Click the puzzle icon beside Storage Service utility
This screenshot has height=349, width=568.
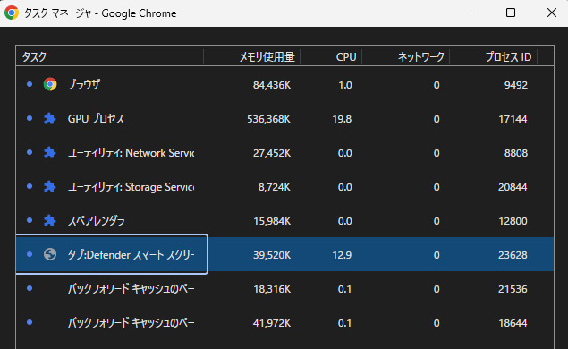[49, 187]
